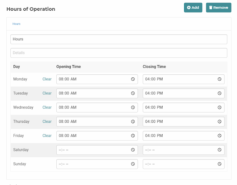Set the empty Sunday opening time

click(x=97, y=164)
